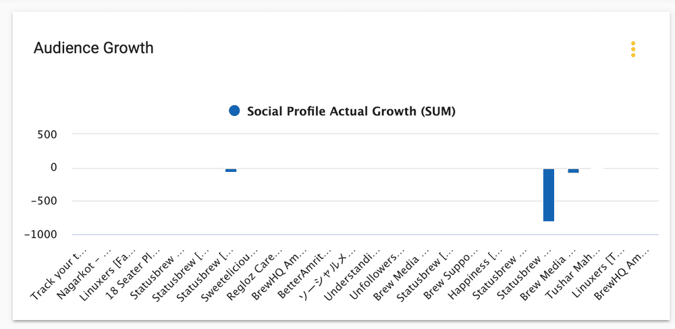Click the Japanese "ソーシャルメ..." label
Image resolution: width=675 pixels, height=329 pixels.
[x=328, y=275]
